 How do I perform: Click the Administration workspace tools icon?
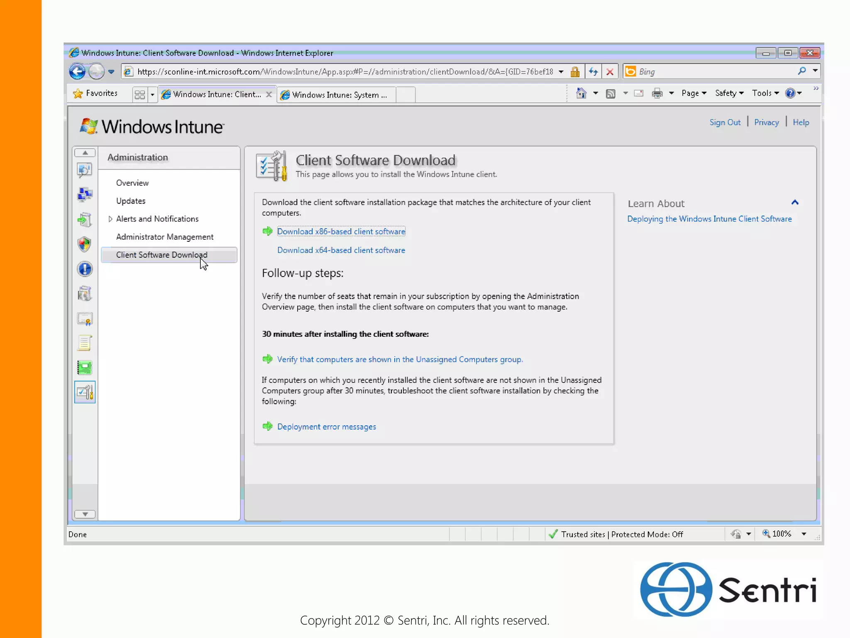85,392
